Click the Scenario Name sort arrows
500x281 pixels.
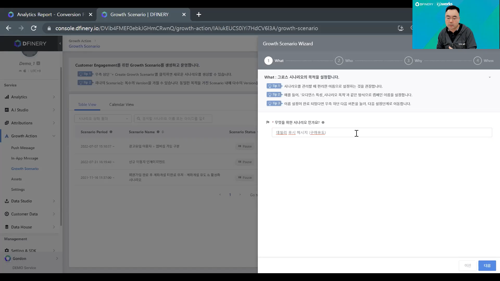pos(163,132)
